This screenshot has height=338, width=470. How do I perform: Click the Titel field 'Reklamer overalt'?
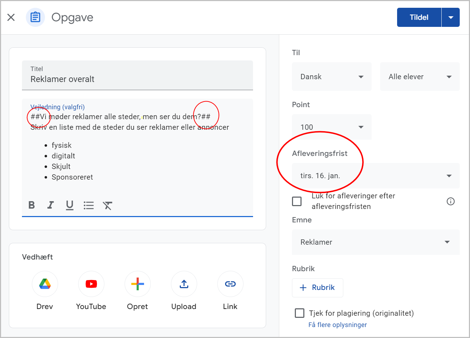pyautogui.click(x=137, y=75)
